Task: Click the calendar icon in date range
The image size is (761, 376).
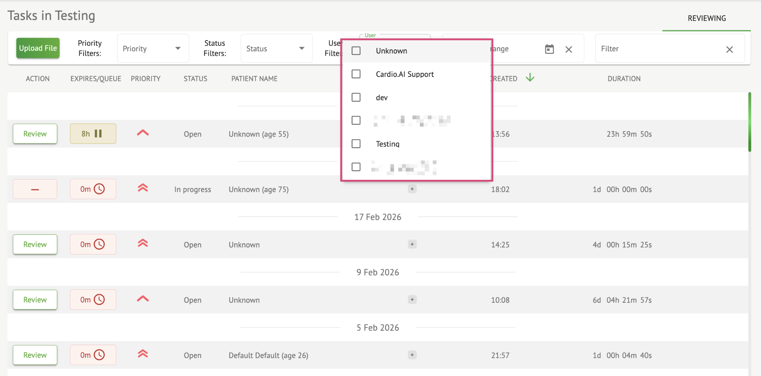Action: click(x=549, y=49)
